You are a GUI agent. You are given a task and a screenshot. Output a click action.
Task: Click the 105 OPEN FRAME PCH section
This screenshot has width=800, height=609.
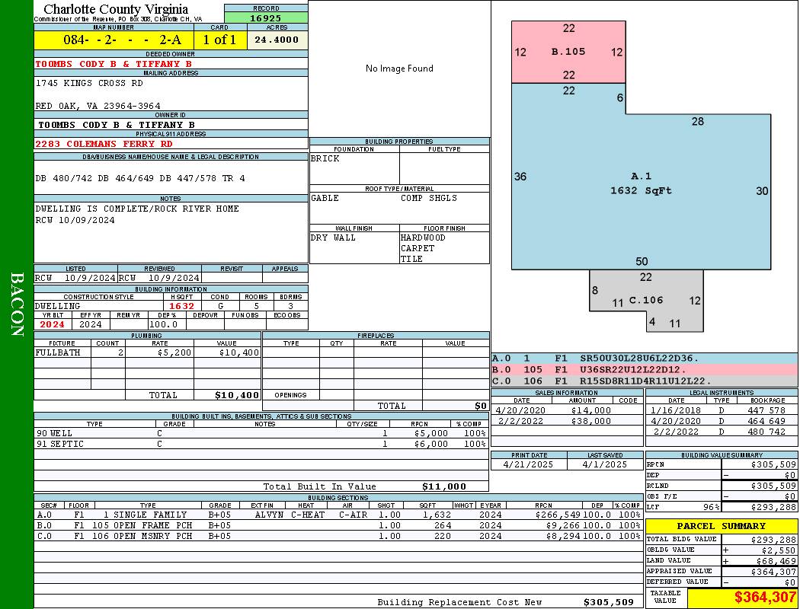coord(142,525)
